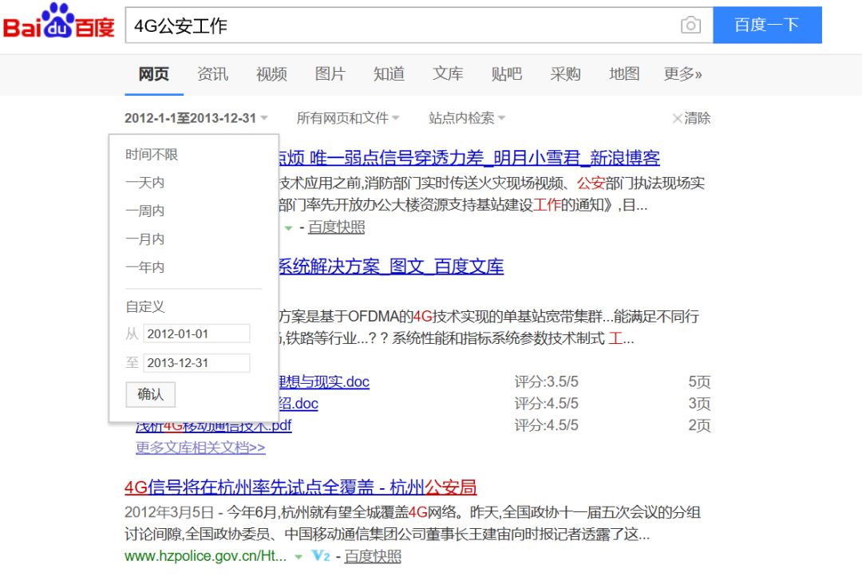The width and height of the screenshot is (862, 584).
Task: Open the 图片 tab
Action: click(330, 74)
